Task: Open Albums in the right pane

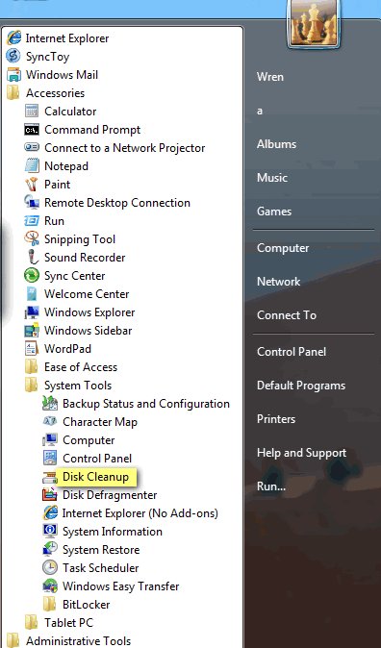Action: 276,144
